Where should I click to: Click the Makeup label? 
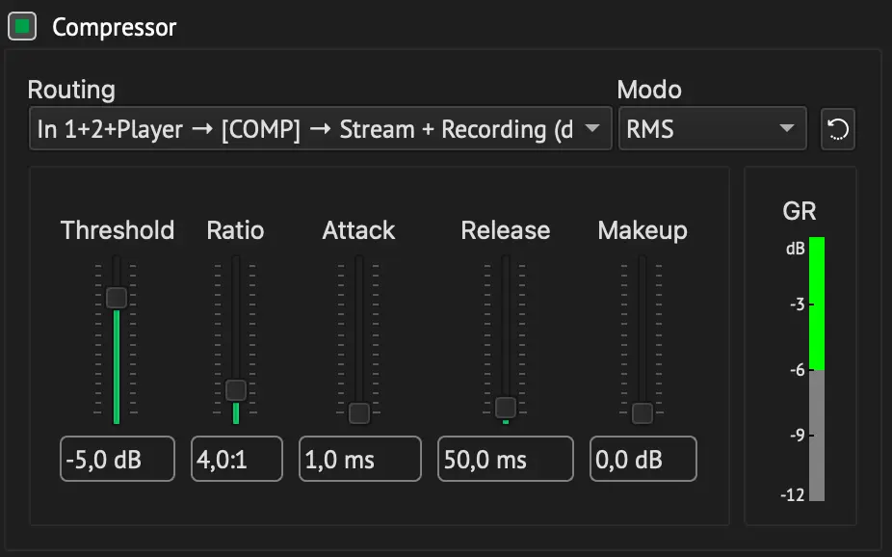point(643,230)
